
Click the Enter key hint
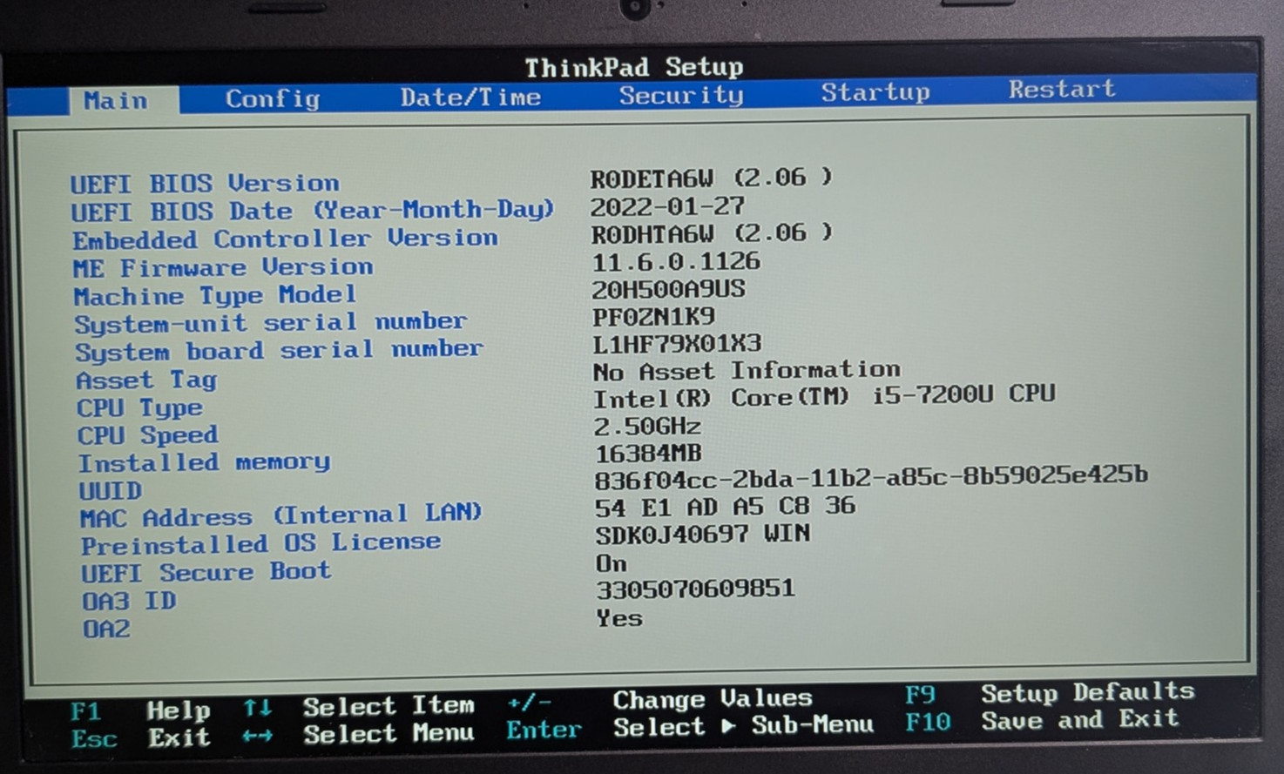click(x=544, y=730)
